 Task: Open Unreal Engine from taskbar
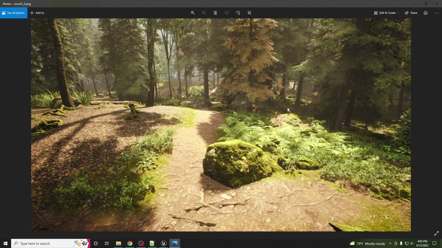click(163, 243)
